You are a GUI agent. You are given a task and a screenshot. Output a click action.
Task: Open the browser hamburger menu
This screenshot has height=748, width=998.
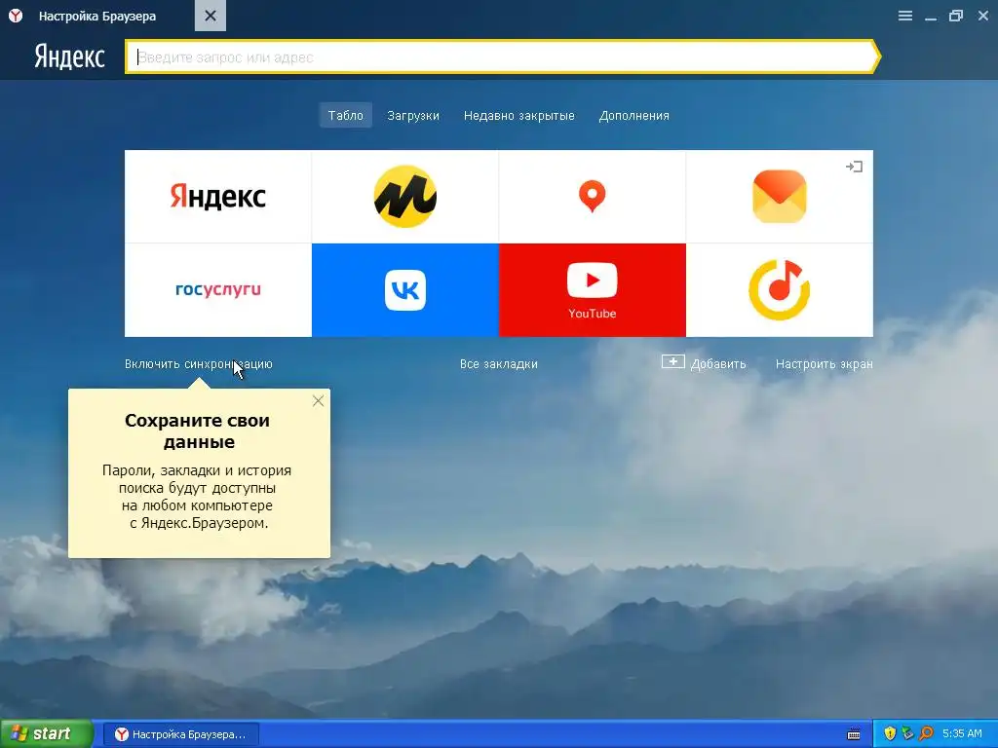click(905, 16)
